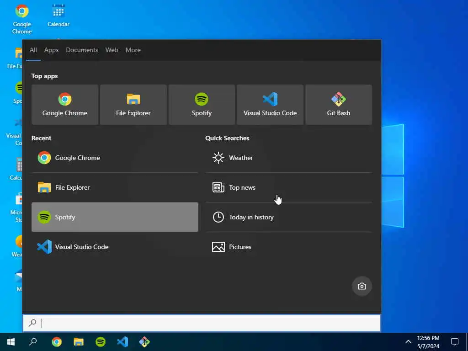Open Visual Studio Code tile in Top apps

tap(270, 105)
